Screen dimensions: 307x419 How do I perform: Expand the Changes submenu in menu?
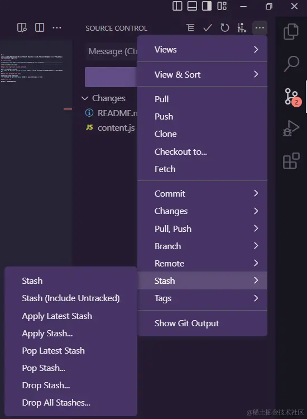click(202, 211)
